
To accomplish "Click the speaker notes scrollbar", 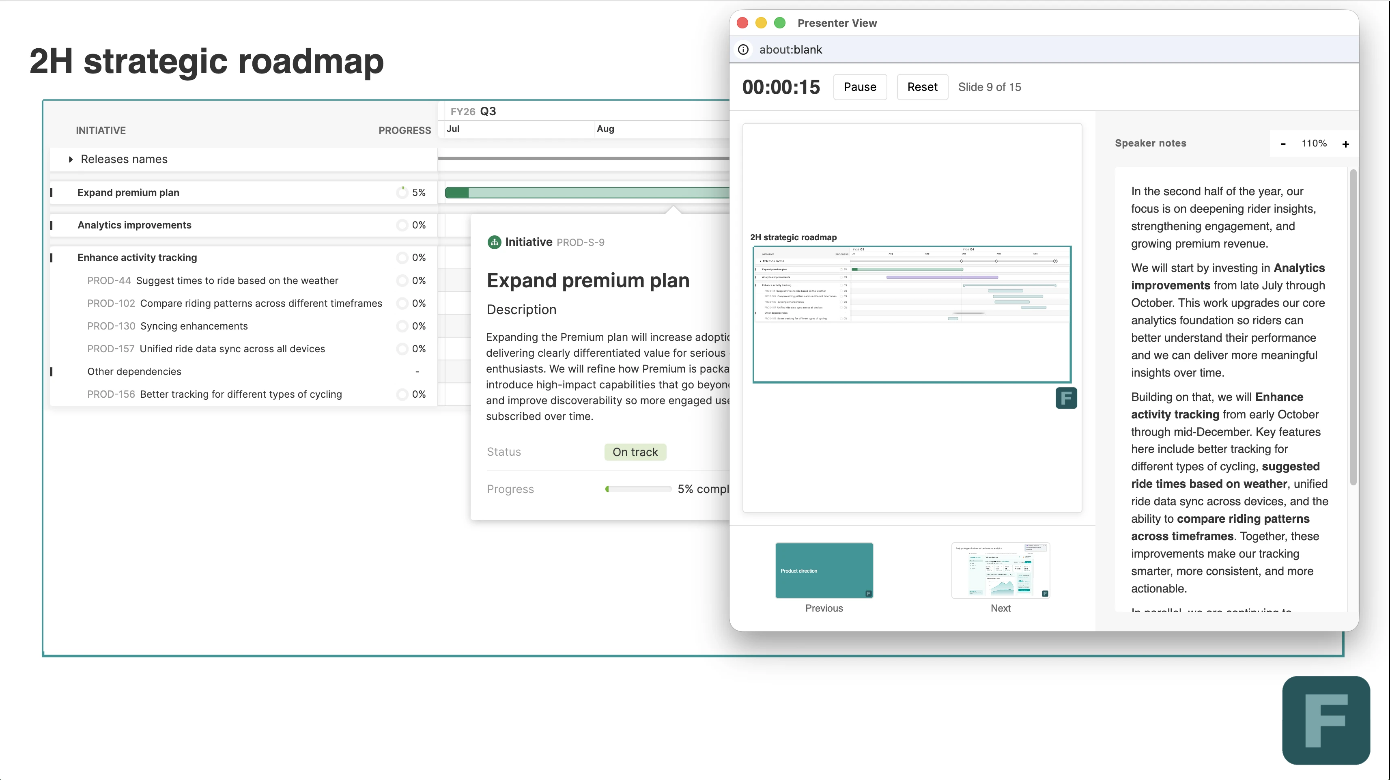I will coord(1353,328).
